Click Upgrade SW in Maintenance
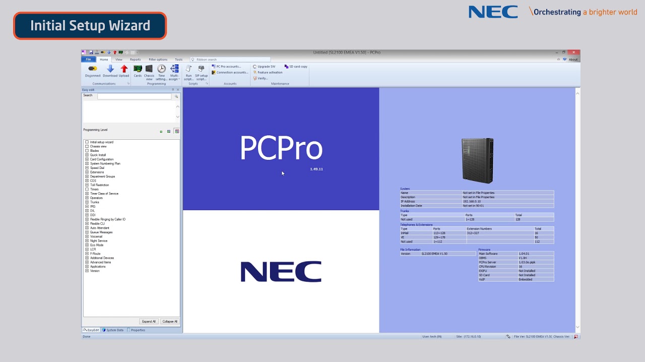 point(265,66)
